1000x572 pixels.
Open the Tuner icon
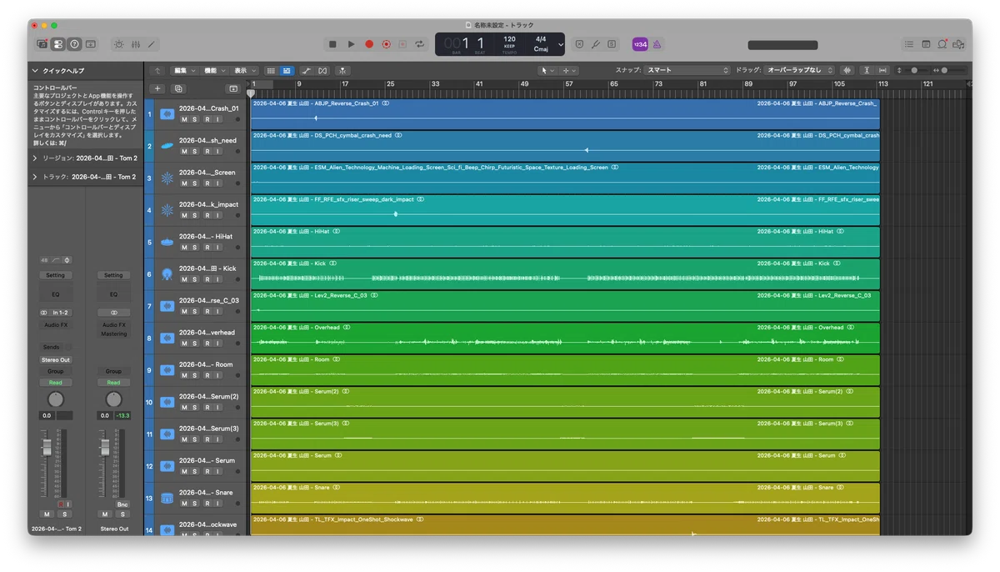(x=596, y=44)
